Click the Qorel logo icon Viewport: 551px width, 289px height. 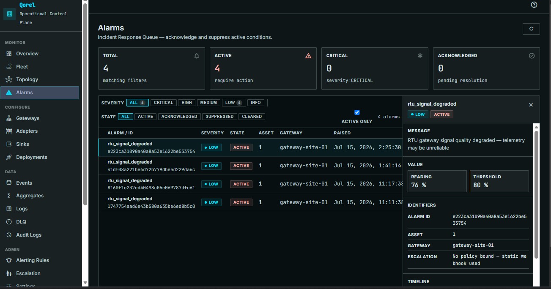pos(10,14)
